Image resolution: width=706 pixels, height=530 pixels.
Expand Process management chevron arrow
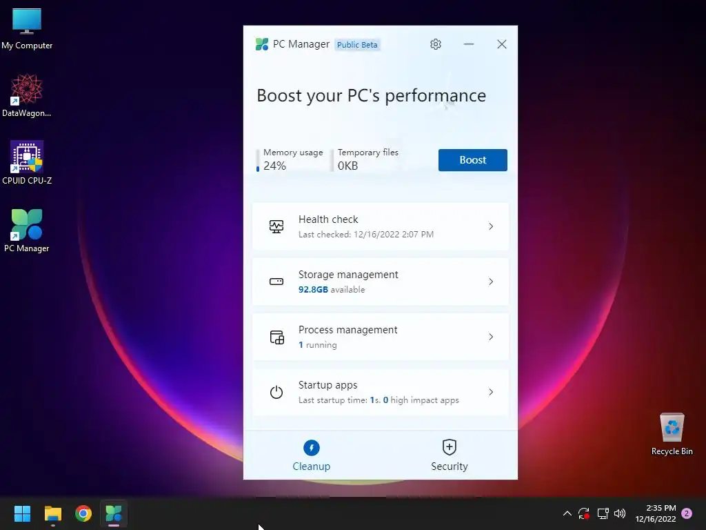pos(491,337)
